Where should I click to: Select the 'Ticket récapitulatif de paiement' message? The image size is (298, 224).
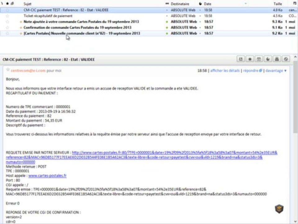tap(48, 16)
